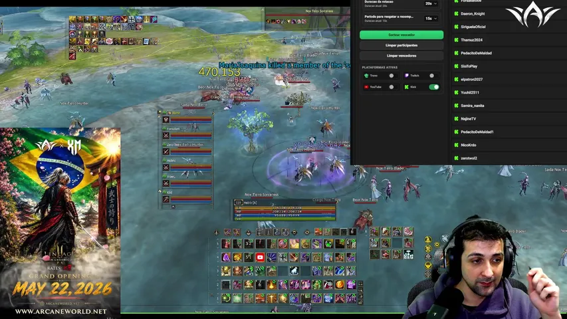This screenshot has width=567, height=319.
Task: Click the Twitch platform icon
Action: 406,76
